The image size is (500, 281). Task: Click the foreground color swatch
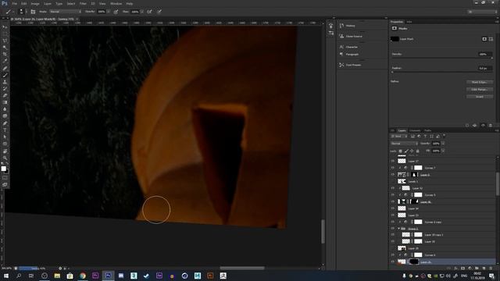3,169
